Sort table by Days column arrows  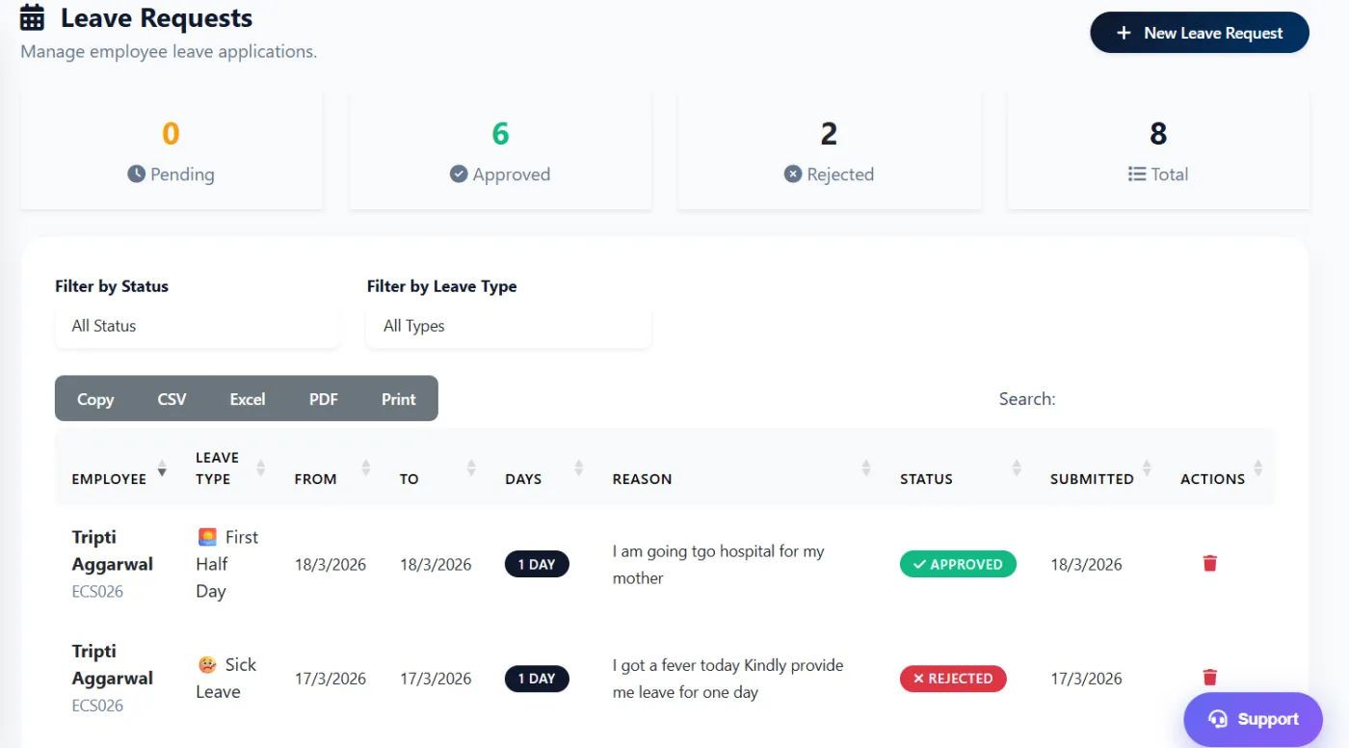coord(578,467)
